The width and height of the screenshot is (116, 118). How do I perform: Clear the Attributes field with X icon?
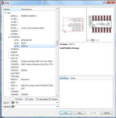click(x=13, y=106)
